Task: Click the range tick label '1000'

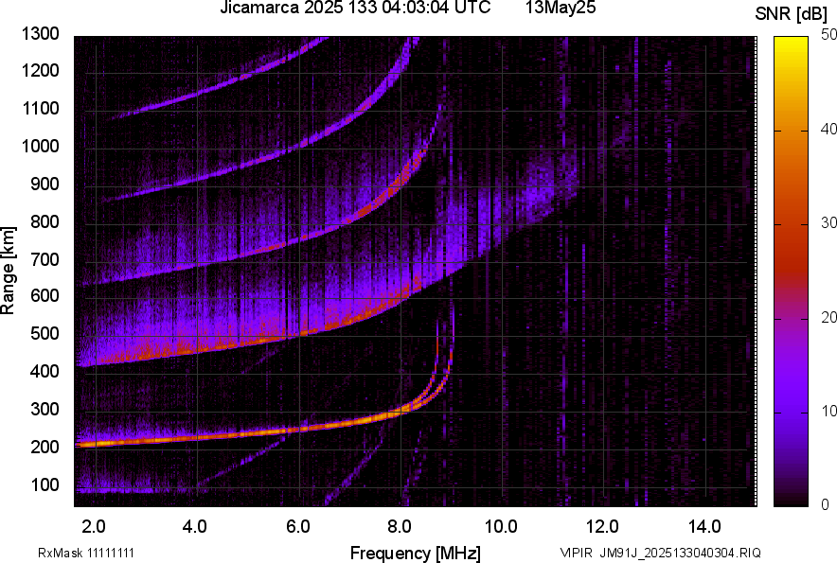Action: (x=41, y=147)
